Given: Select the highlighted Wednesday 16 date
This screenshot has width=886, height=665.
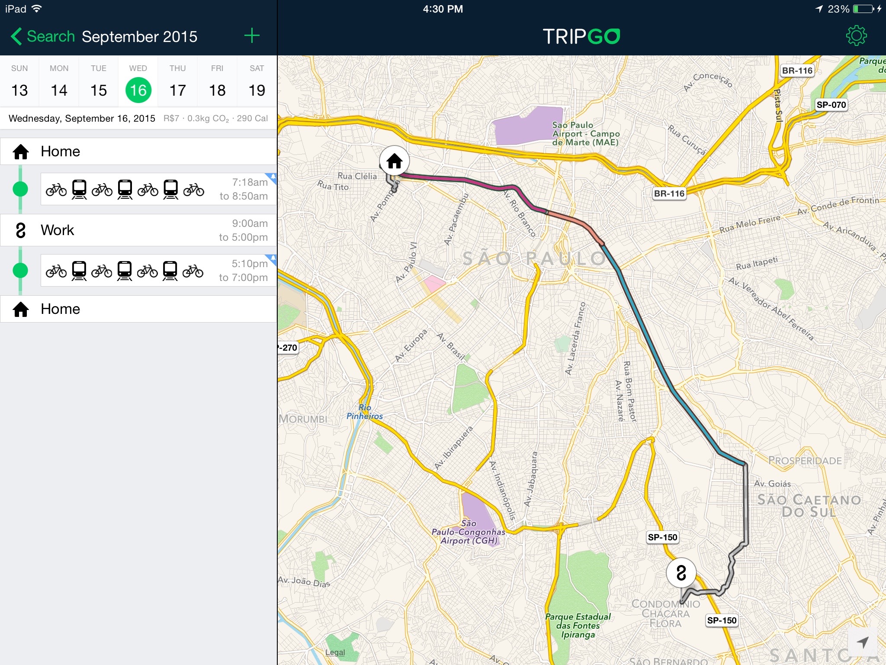Looking at the screenshot, I should (138, 90).
